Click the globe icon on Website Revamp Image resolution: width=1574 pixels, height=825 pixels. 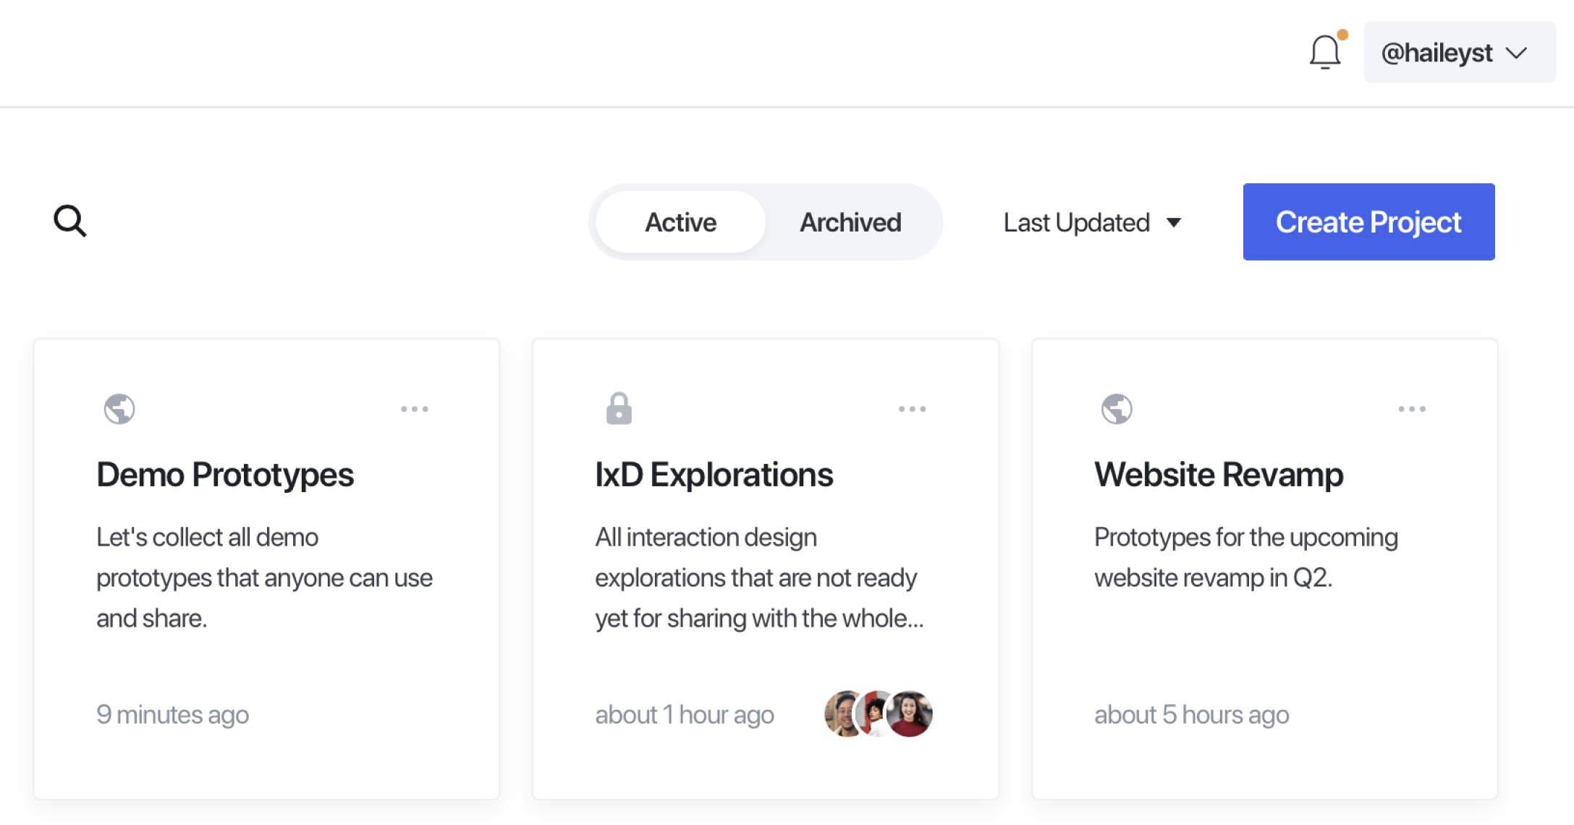(x=1117, y=409)
